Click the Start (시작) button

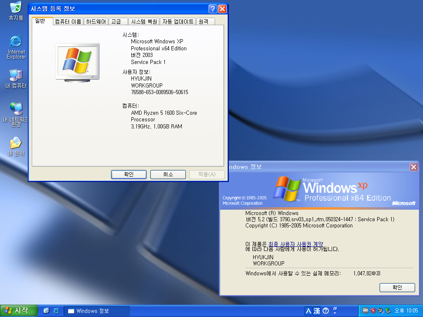[x=18, y=310]
